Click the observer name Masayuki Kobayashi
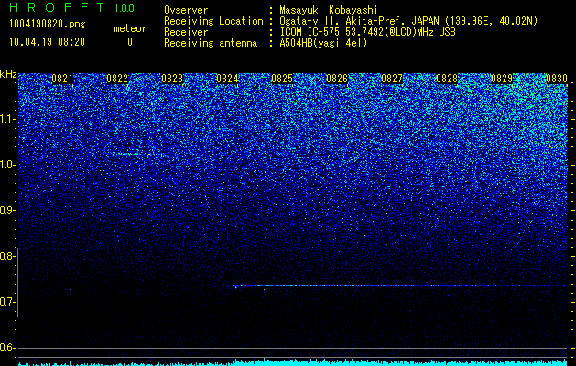 coord(329,10)
